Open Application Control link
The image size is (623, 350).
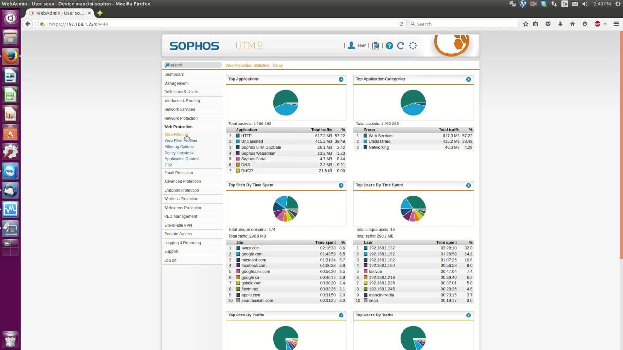click(x=182, y=159)
